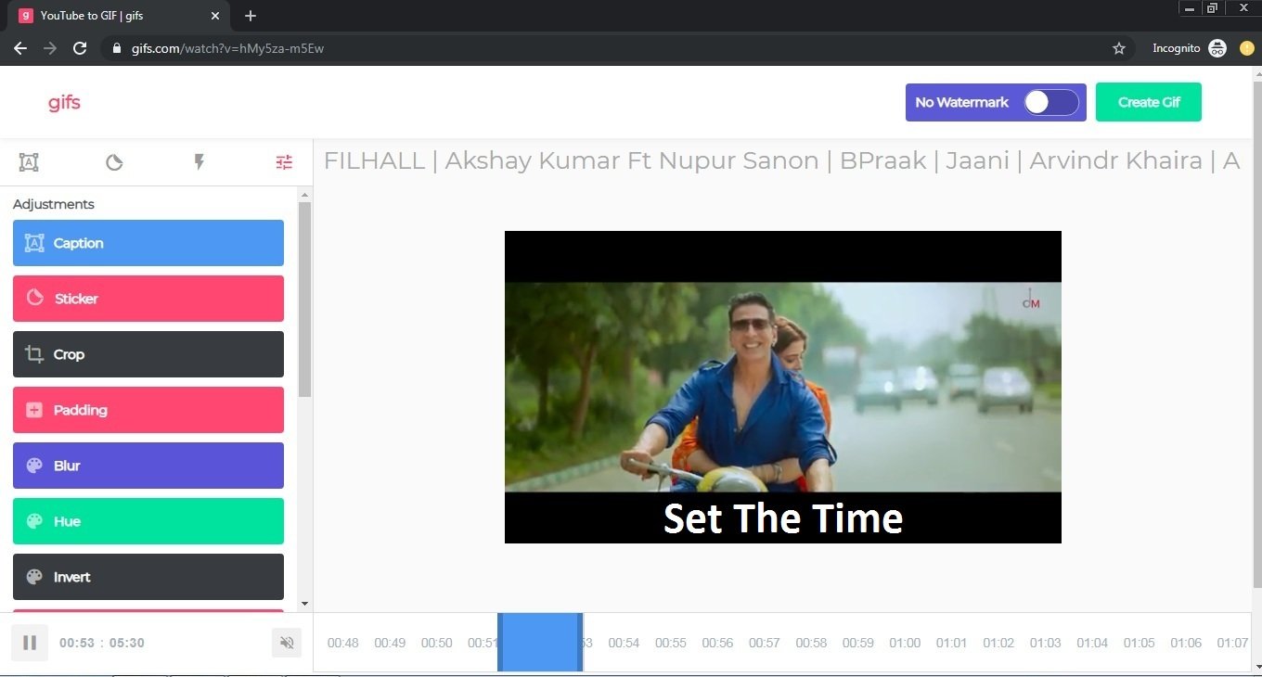Jump to 00:57 on the timeline
Viewport: 1262px width, 677px height.
click(x=764, y=643)
